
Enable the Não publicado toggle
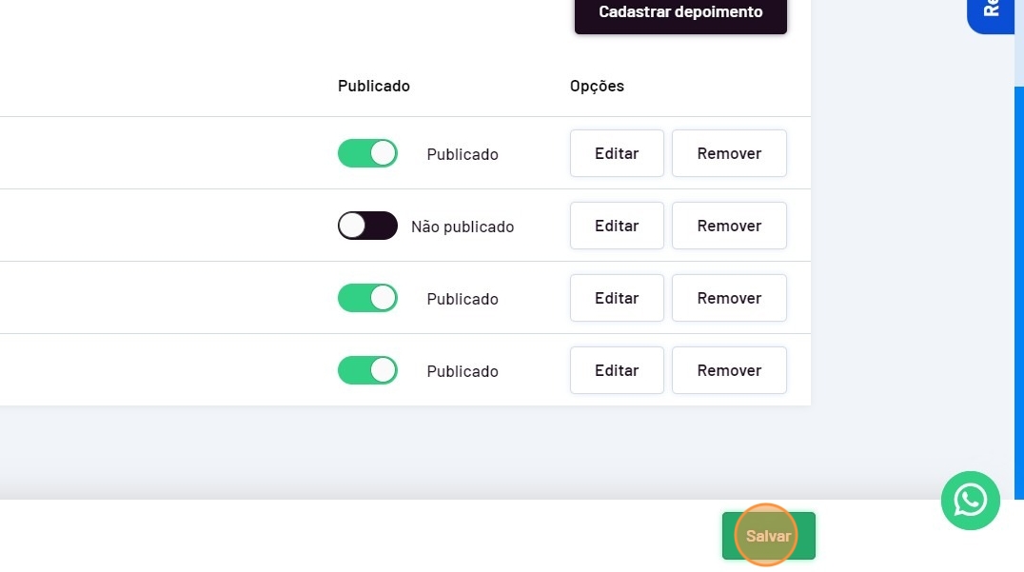367,226
